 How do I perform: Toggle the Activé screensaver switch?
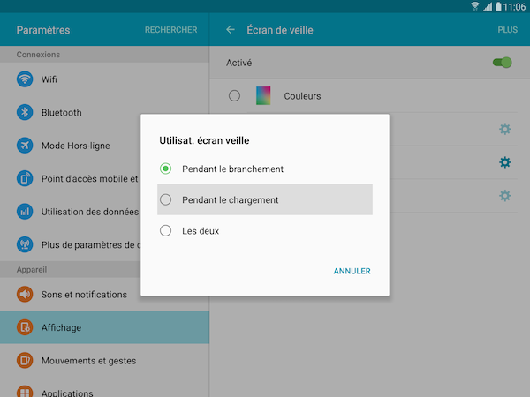point(503,63)
